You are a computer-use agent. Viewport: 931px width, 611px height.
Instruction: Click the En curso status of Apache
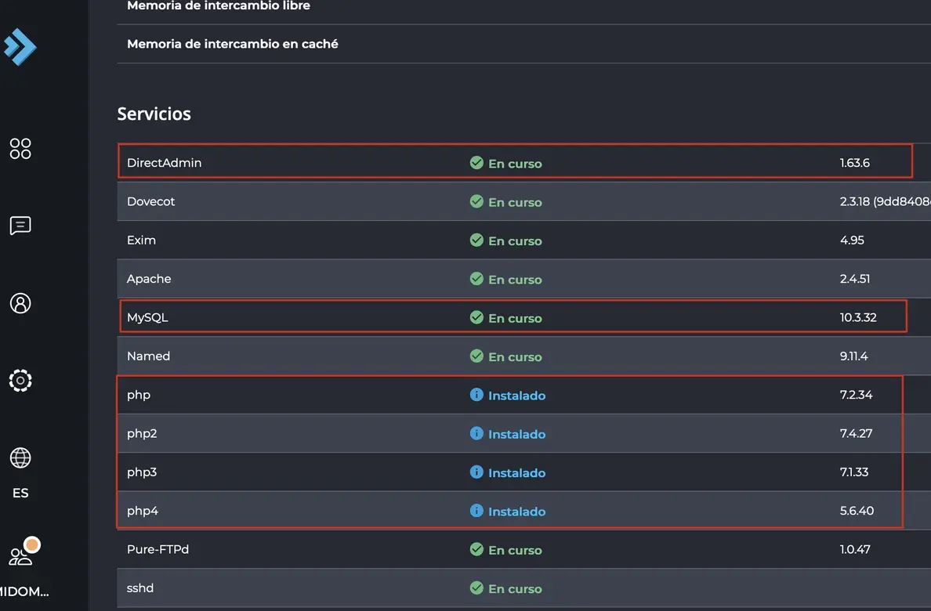(515, 279)
